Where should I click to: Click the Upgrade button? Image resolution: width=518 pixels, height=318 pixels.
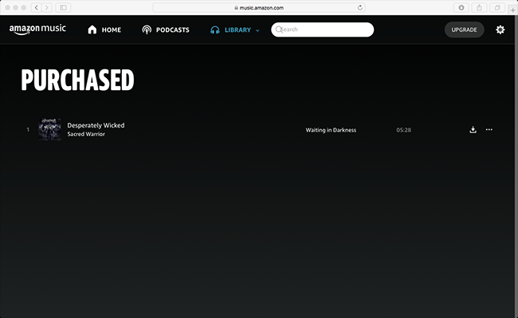(464, 29)
